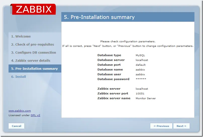The height and width of the screenshot is (137, 203).
Task: Click the Cancel button
Action: click(x=16, y=126)
